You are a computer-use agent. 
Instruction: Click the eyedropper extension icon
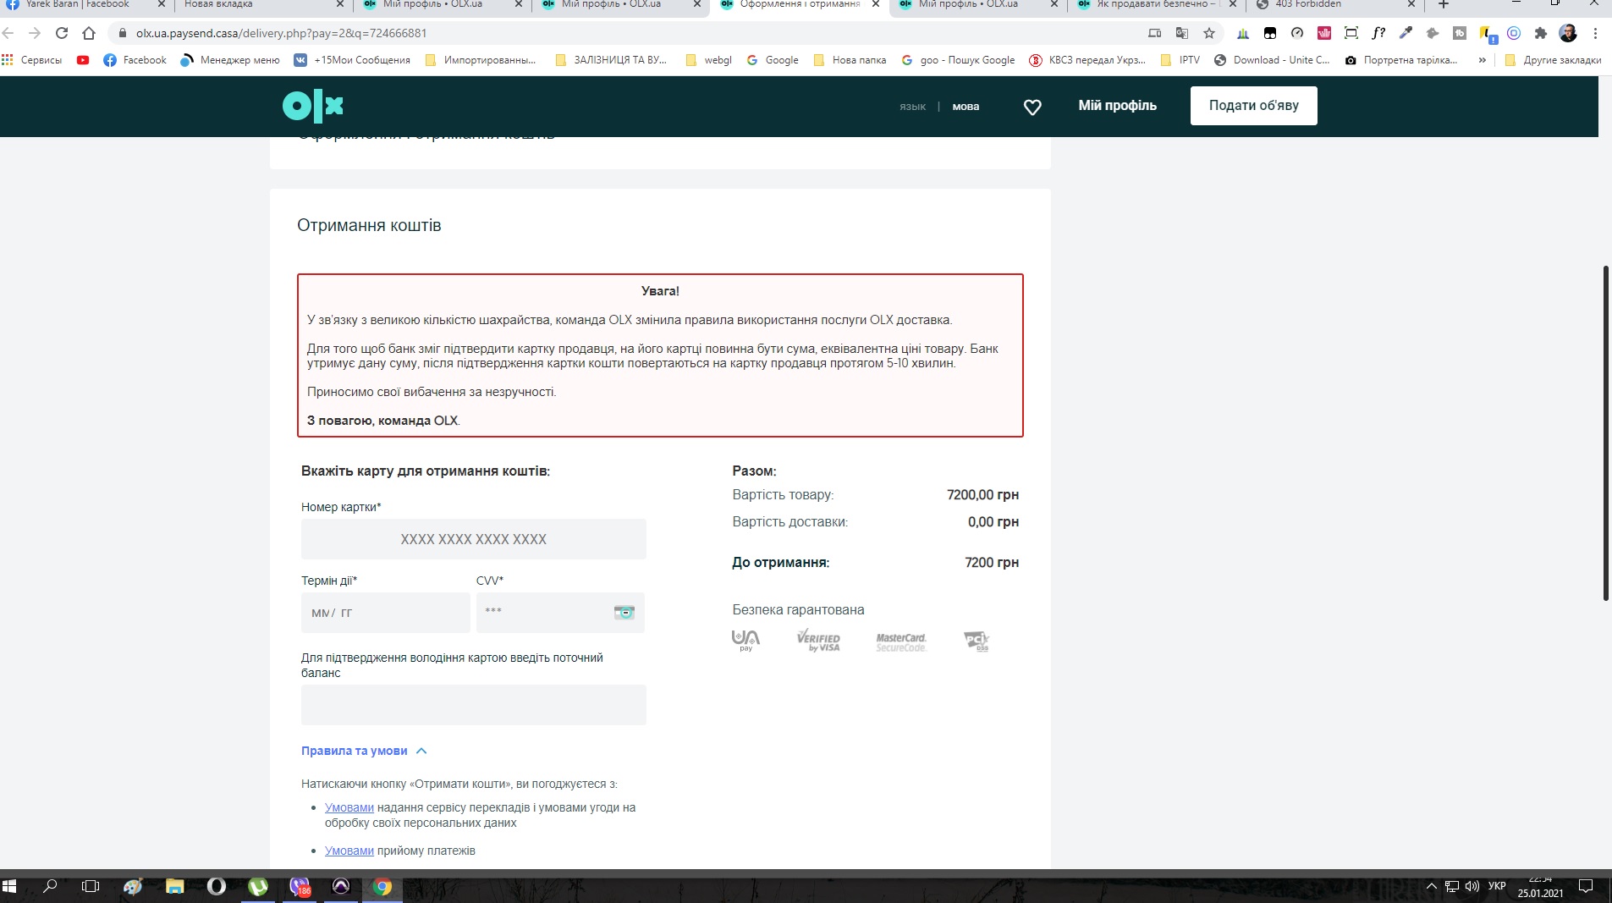(1406, 33)
